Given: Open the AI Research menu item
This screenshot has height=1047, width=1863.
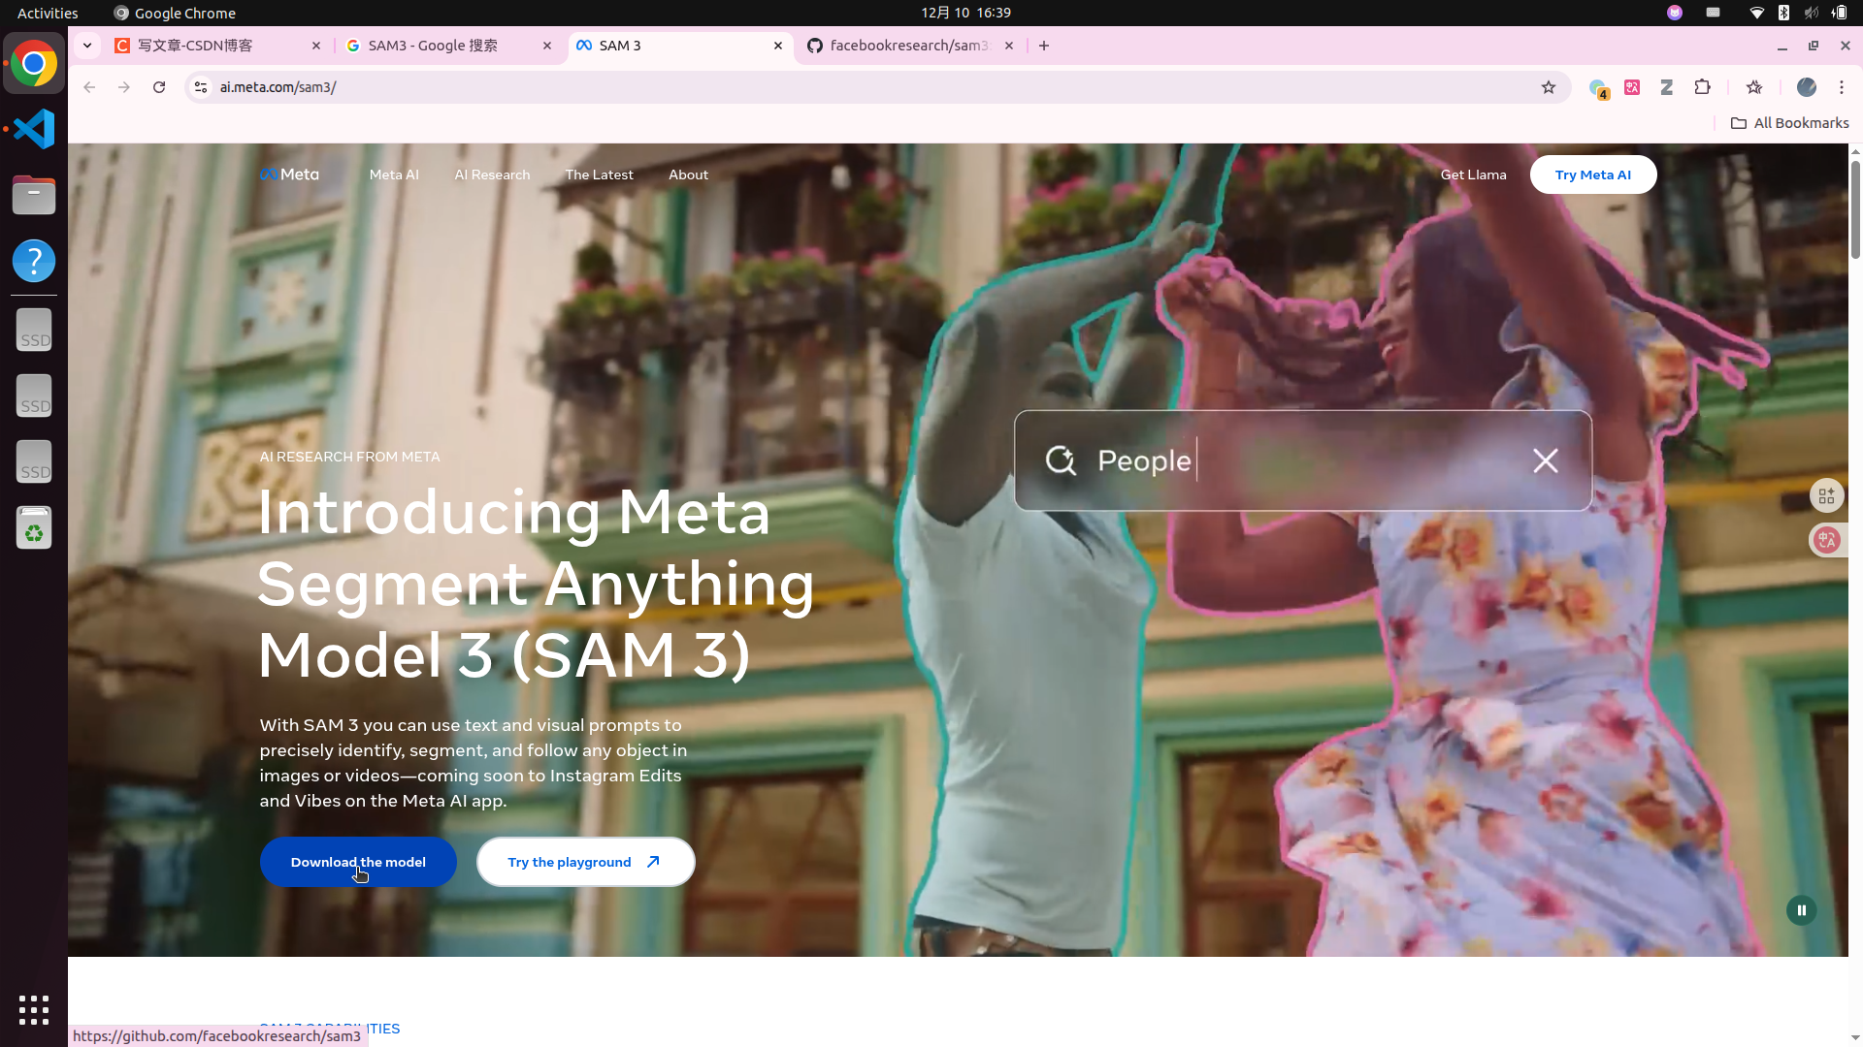Looking at the screenshot, I should click(x=492, y=174).
